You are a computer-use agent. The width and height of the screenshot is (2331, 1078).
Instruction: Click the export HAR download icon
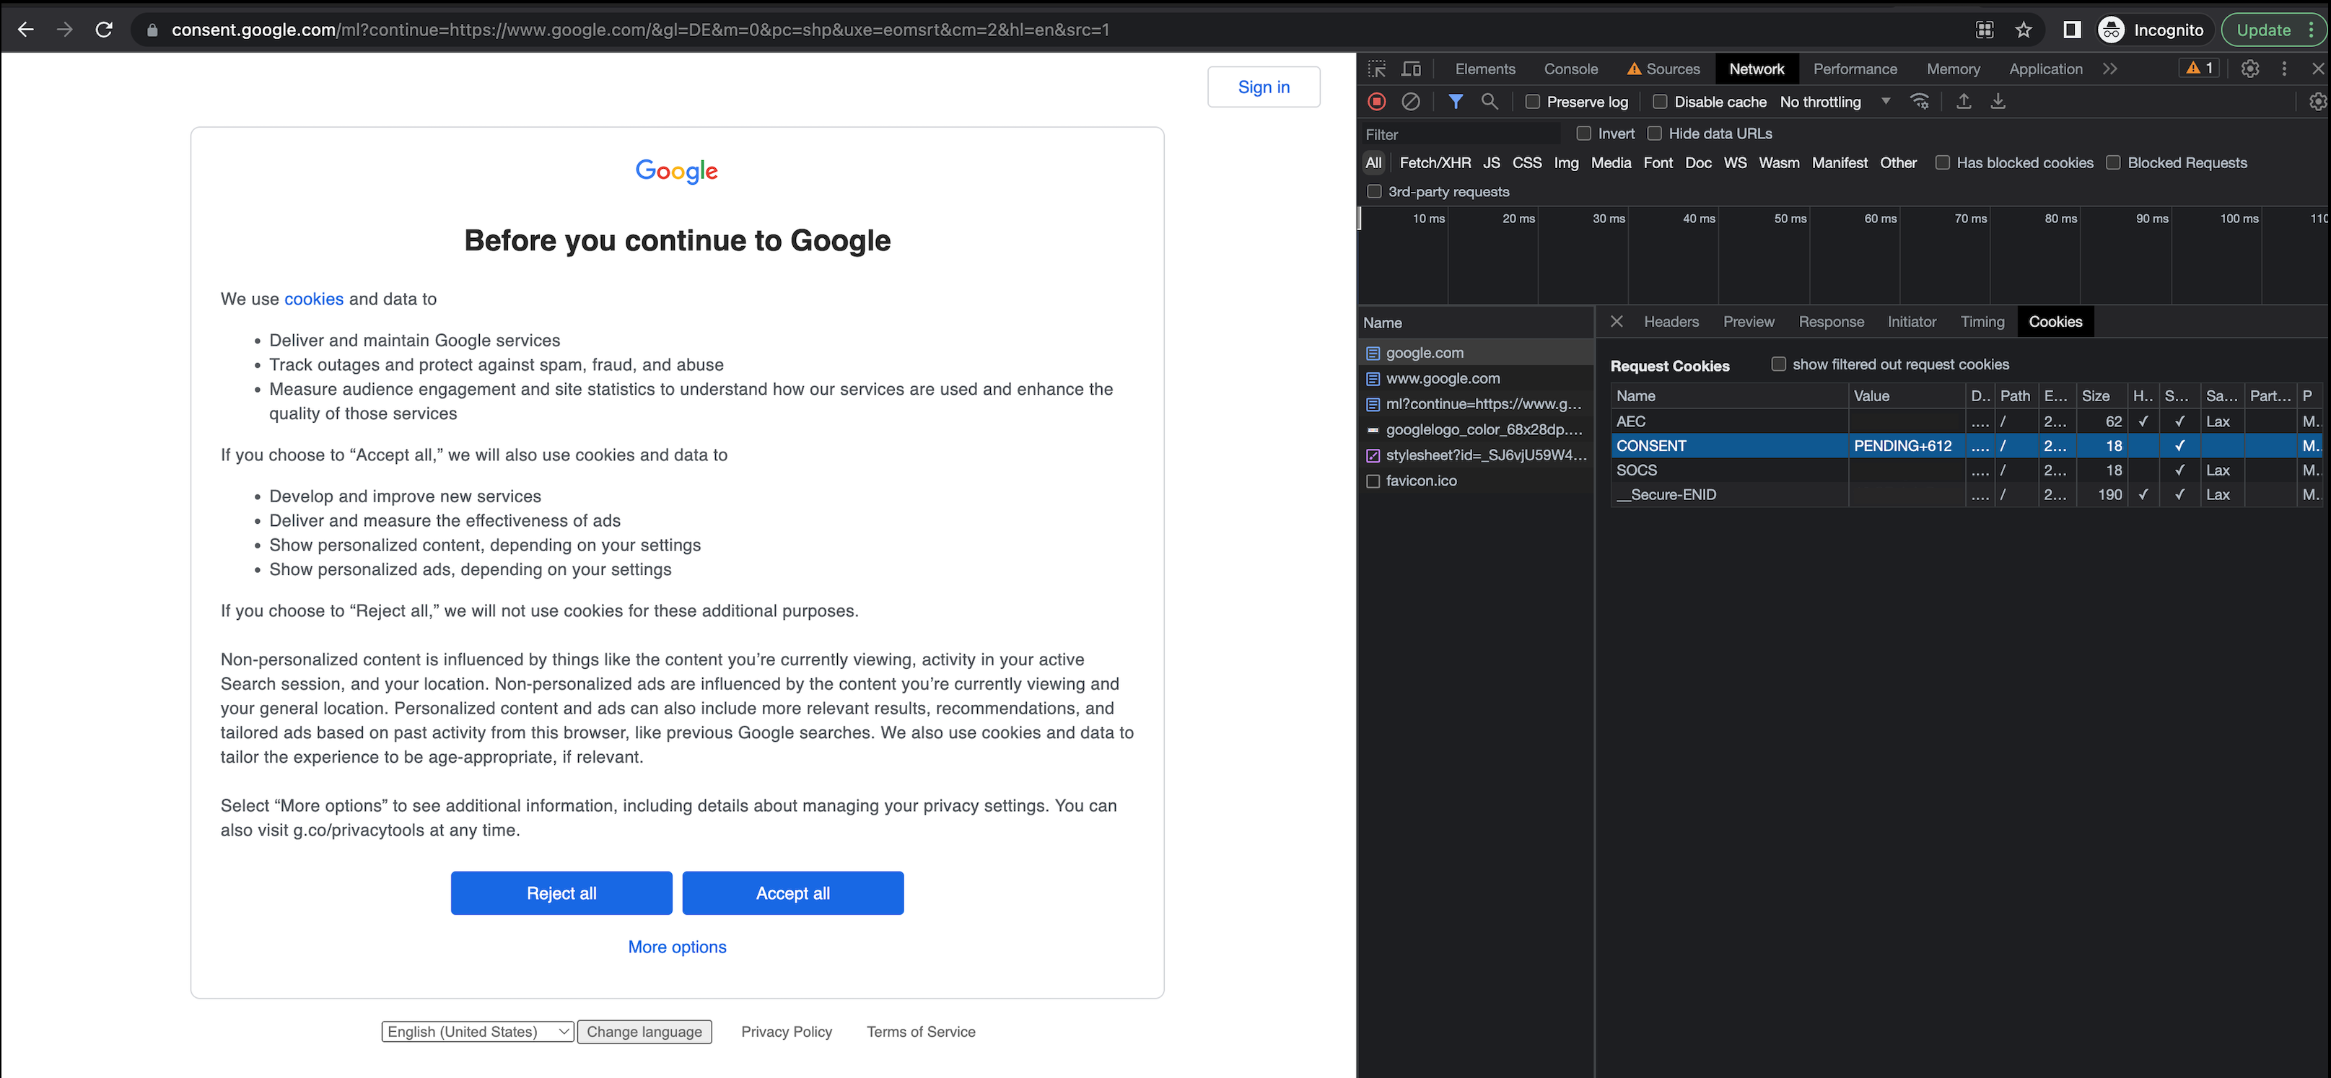[x=1997, y=102]
